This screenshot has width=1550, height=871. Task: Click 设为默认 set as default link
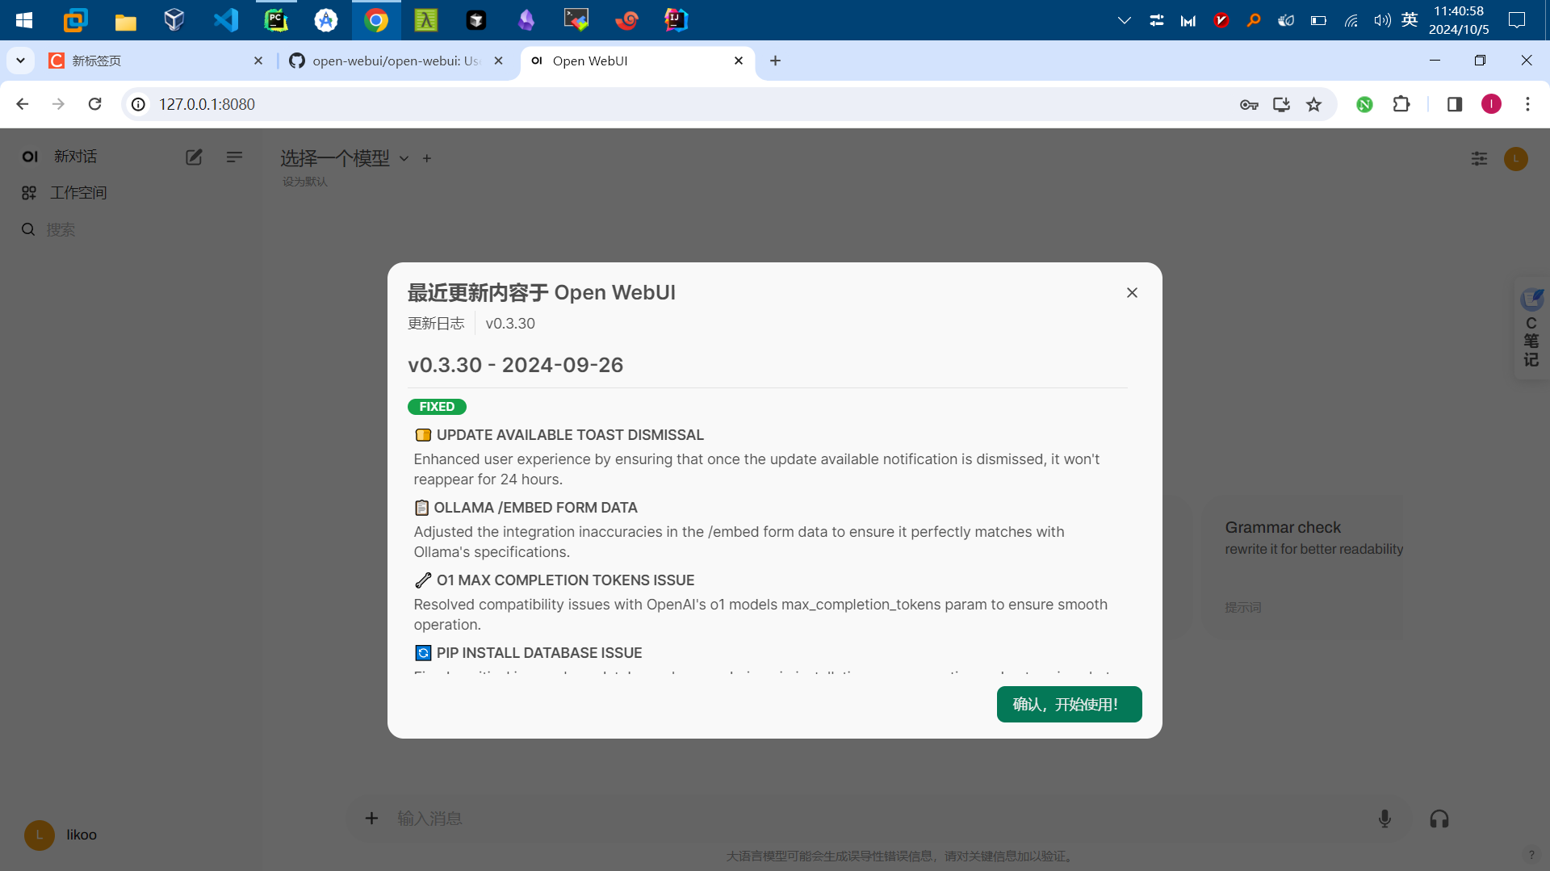pyautogui.click(x=304, y=182)
